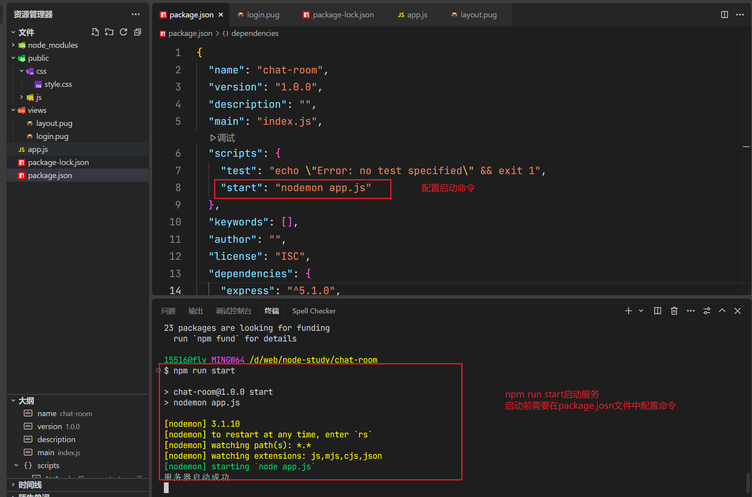
Task: Select version 1.0.0 in outline
Action: (77, 426)
